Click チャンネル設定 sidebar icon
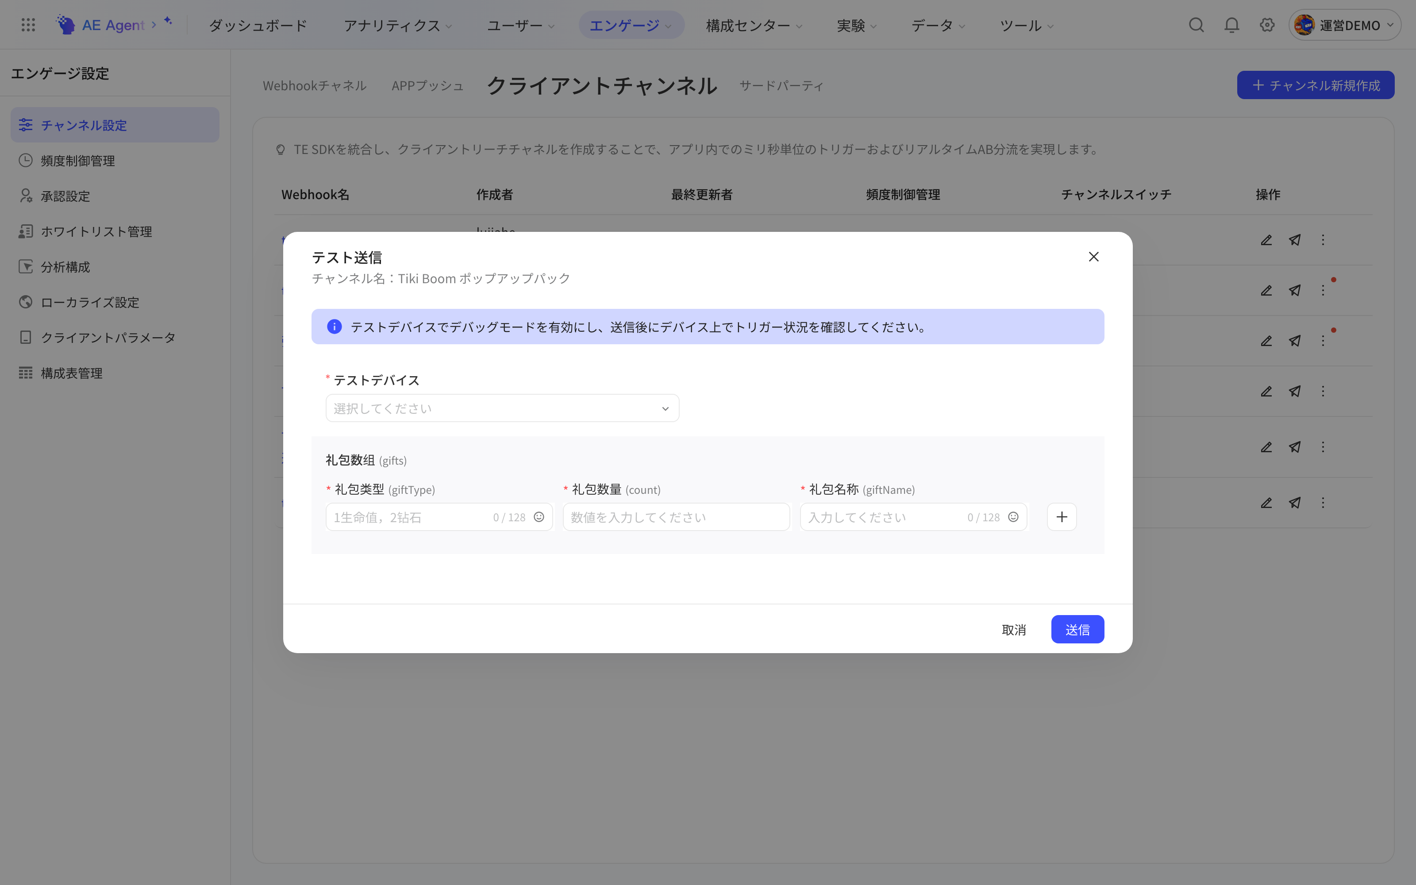The width and height of the screenshot is (1416, 885). [25, 125]
